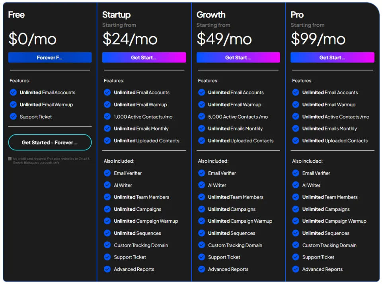Click 'Email Verifier' in the Pro plan
382x284 pixels.
[x=316, y=173]
